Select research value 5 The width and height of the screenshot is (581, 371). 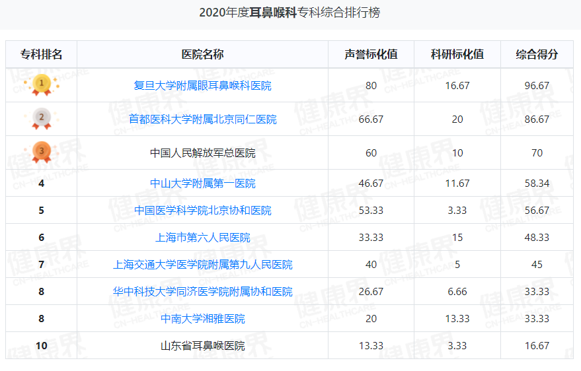(x=457, y=265)
